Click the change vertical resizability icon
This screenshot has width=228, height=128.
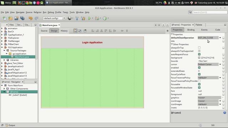click(x=127, y=31)
